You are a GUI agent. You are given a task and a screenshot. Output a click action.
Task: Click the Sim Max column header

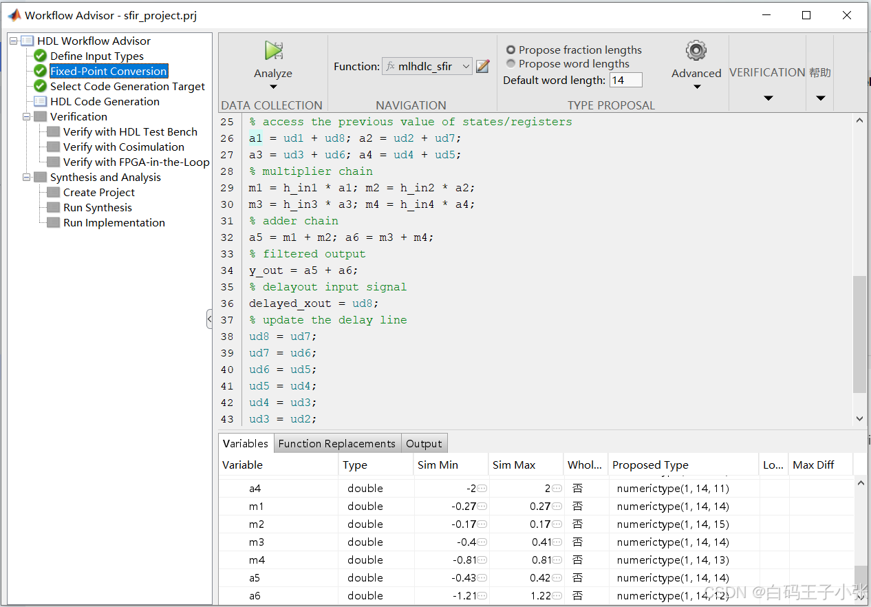(x=526, y=465)
